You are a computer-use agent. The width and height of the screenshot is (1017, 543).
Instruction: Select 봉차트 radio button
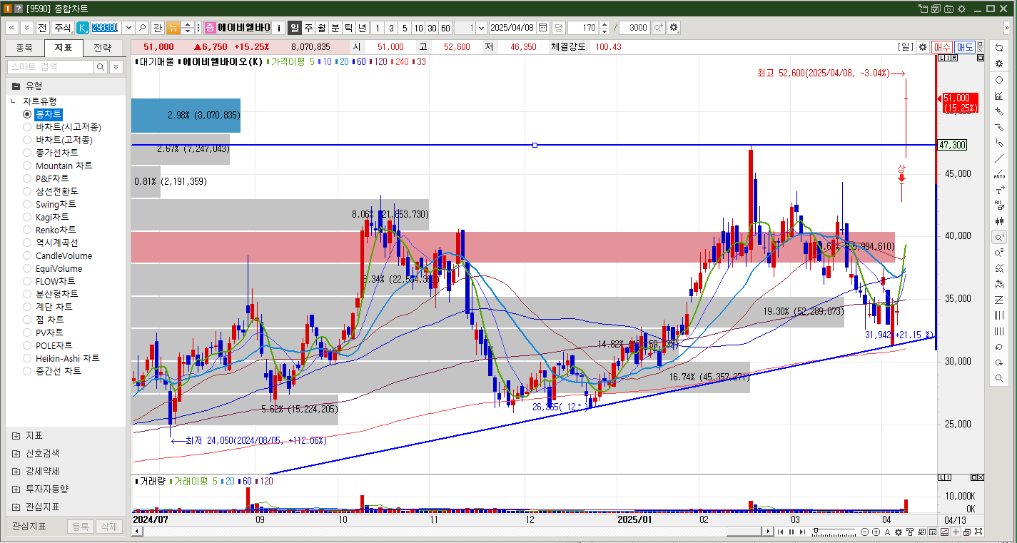(27, 114)
